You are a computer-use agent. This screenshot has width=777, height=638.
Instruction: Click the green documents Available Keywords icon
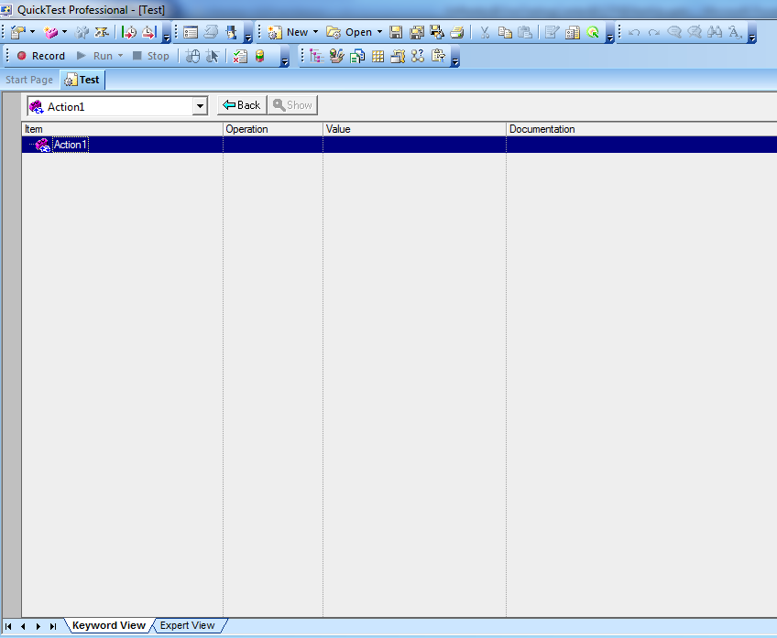[356, 57]
